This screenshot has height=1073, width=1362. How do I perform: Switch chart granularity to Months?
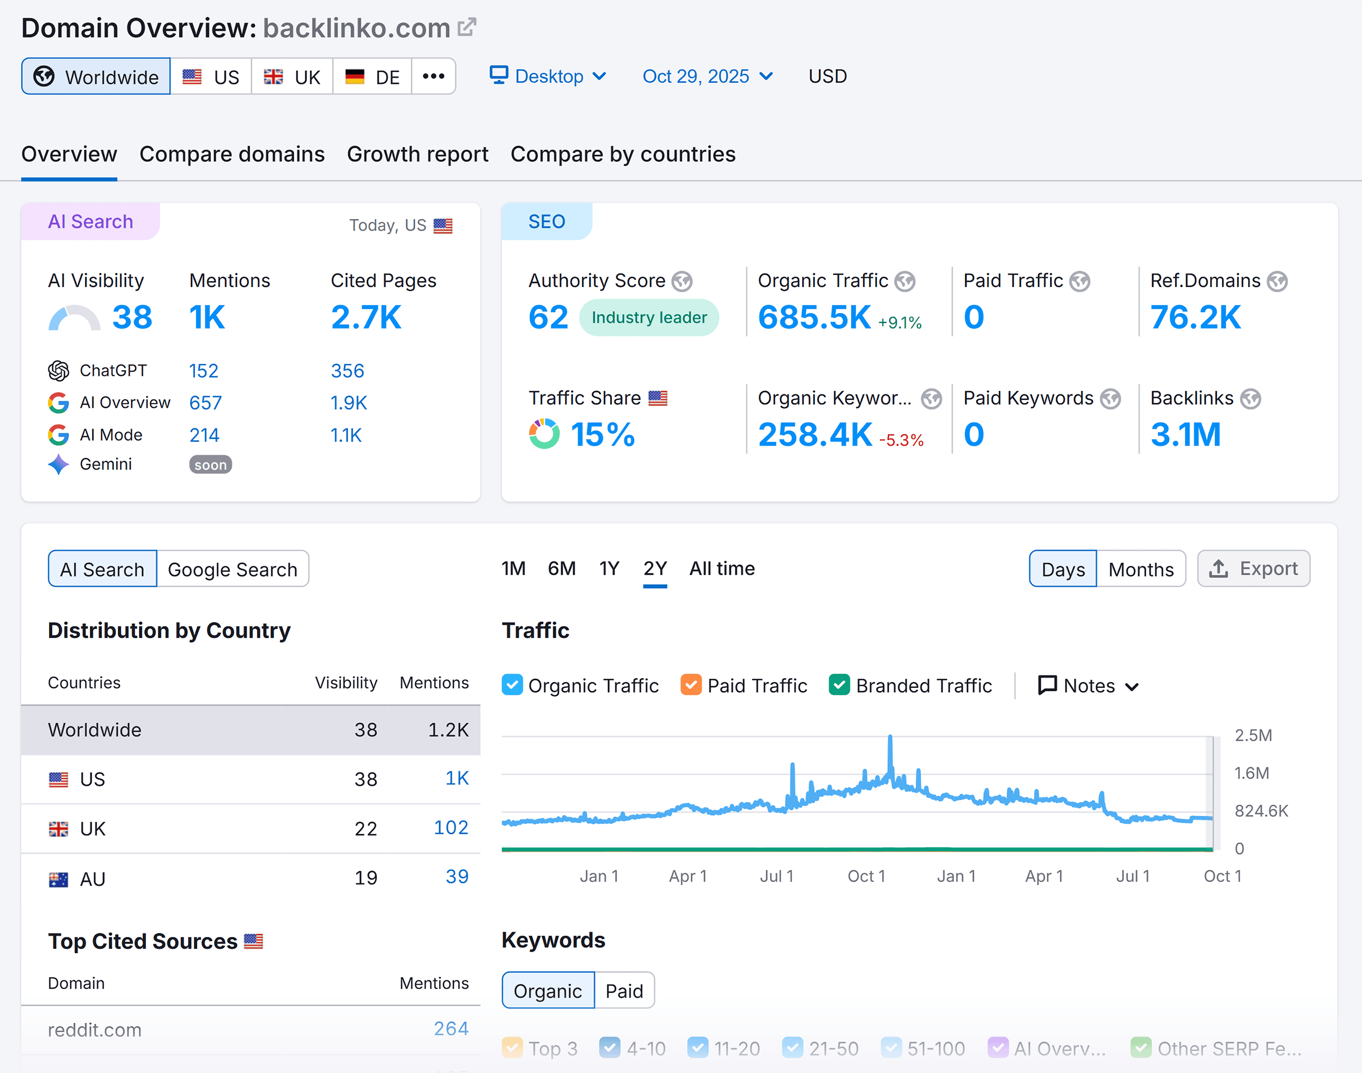[x=1140, y=569]
